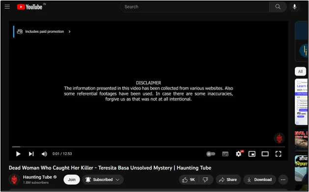Viewport: 309px width, 192px height.
Task: Click the video title text
Action: [x=110, y=168]
